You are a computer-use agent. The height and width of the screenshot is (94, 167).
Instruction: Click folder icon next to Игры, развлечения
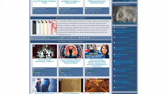(x=34, y=69)
